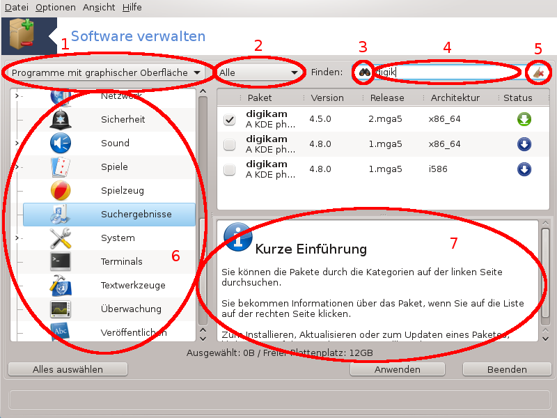Click the binoculars search icon
This screenshot has height=418, width=557.
pos(364,72)
